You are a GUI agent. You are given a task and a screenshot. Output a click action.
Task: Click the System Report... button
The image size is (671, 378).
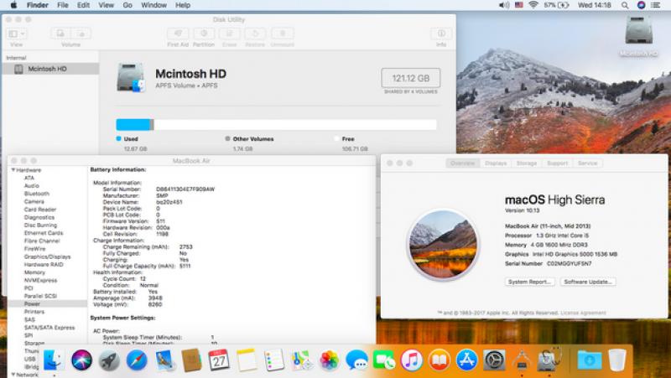point(530,282)
